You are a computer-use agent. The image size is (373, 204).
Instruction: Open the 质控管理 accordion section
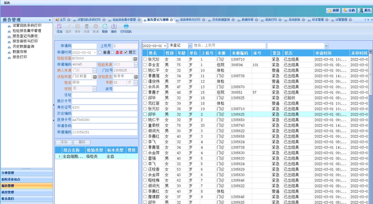click(x=26, y=192)
